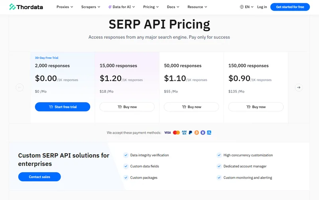Click cart icon in 15,000 responses Buy now
This screenshot has width=319, height=200.
[x=120, y=107]
